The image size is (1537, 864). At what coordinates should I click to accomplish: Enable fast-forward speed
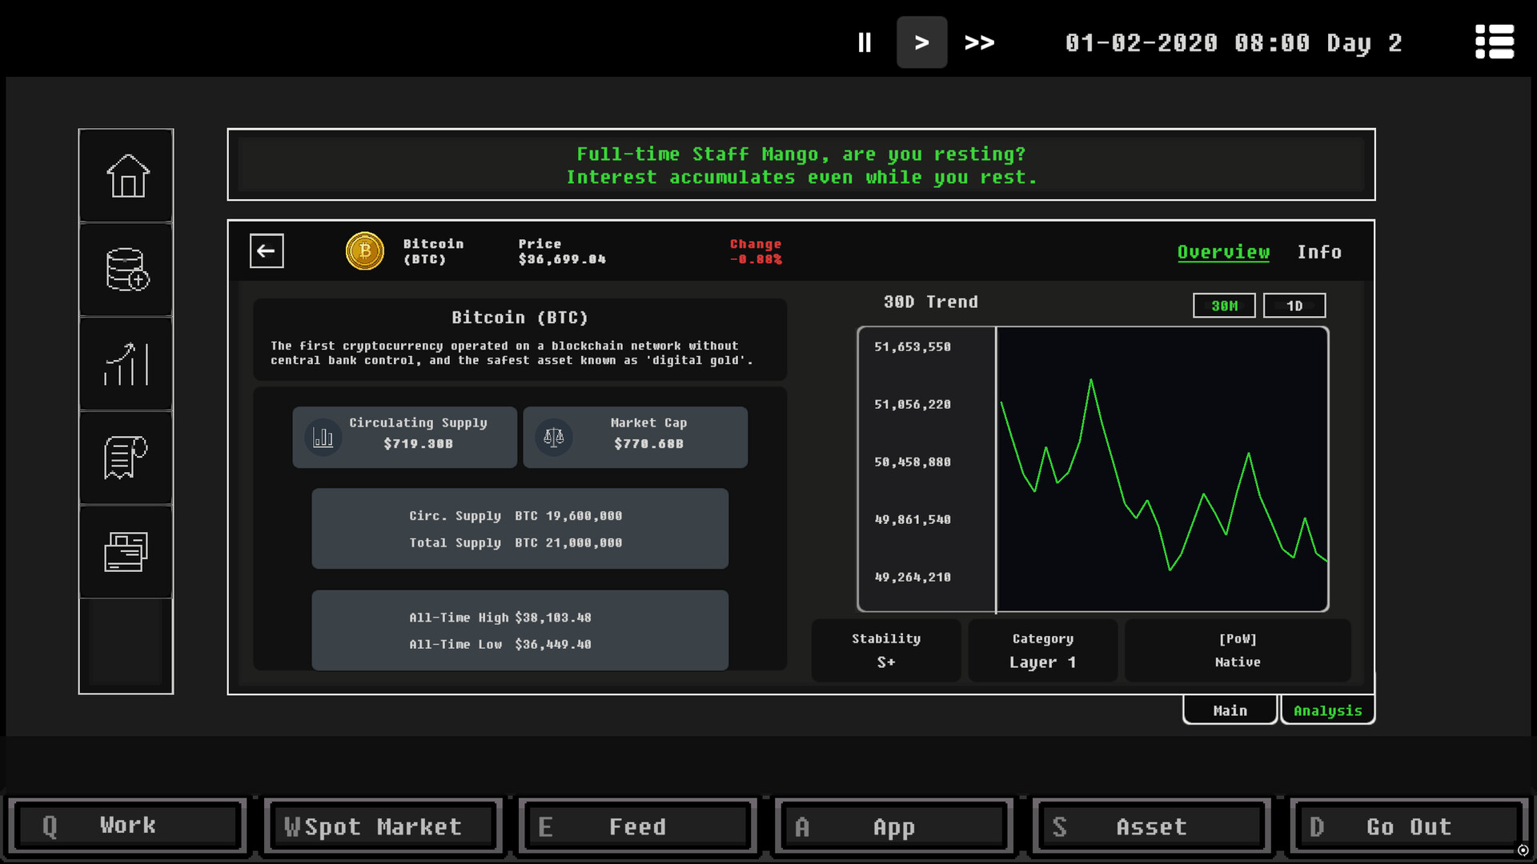[x=979, y=42]
